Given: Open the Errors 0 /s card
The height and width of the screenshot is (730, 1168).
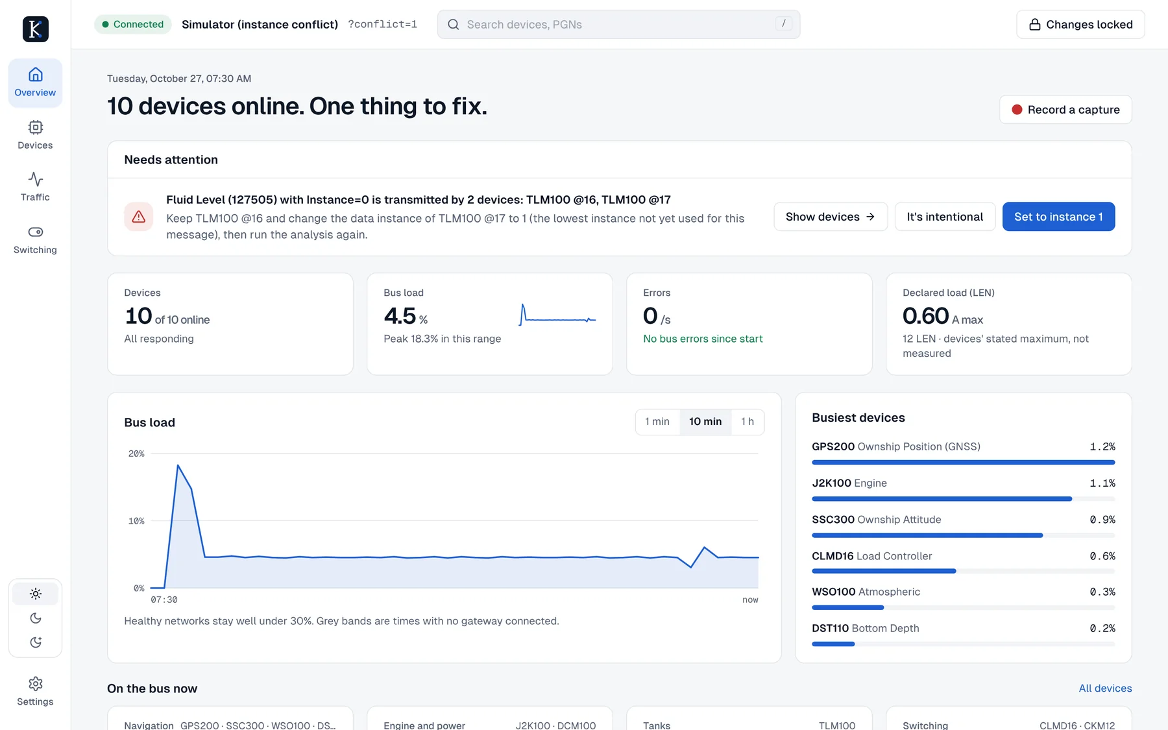Looking at the screenshot, I should [x=749, y=324].
